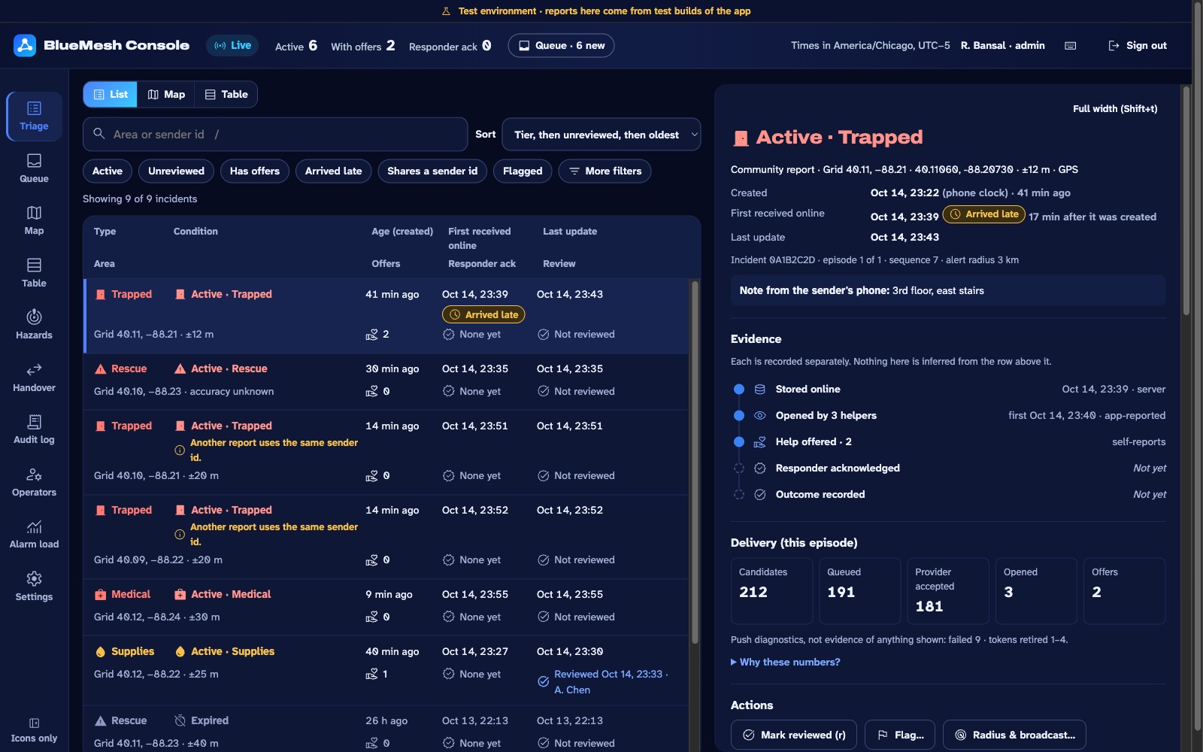The width and height of the screenshot is (1203, 752).
Task: Open the Operators section
Action: (x=34, y=482)
